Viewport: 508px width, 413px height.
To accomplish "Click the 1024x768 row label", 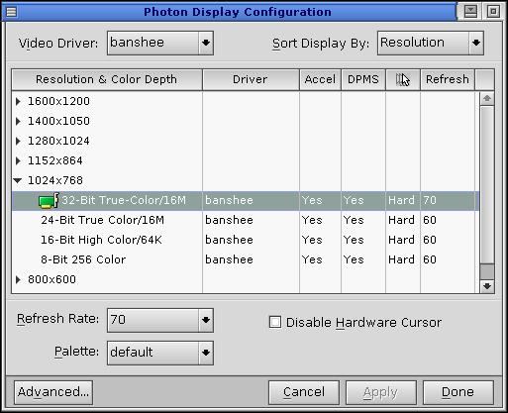I will [55, 180].
